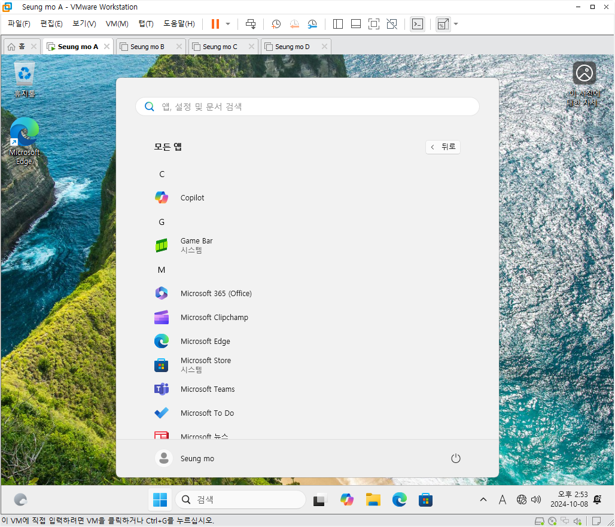Click the Windows Start button

click(160, 499)
